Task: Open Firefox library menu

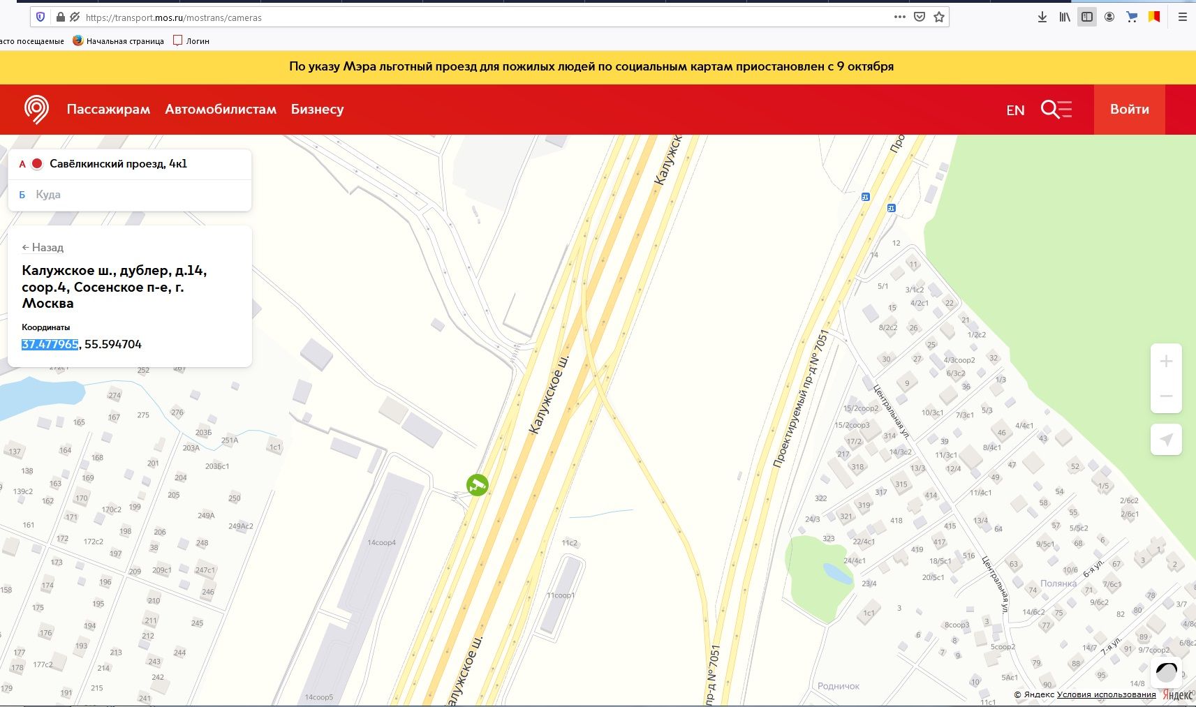Action: click(x=1064, y=17)
